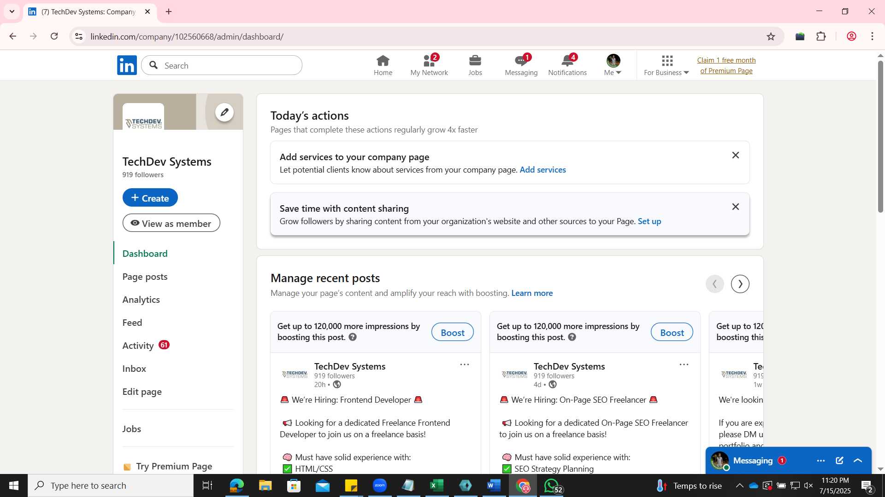Go back in browser history

pyautogui.click(x=13, y=36)
